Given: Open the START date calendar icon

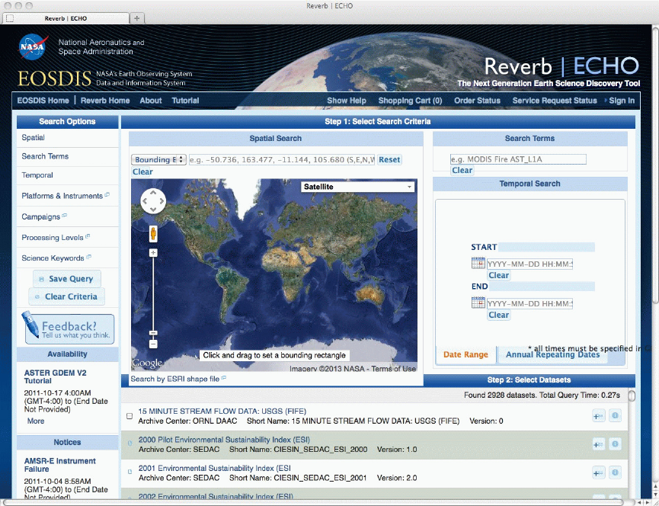Looking at the screenshot, I should tap(478, 264).
